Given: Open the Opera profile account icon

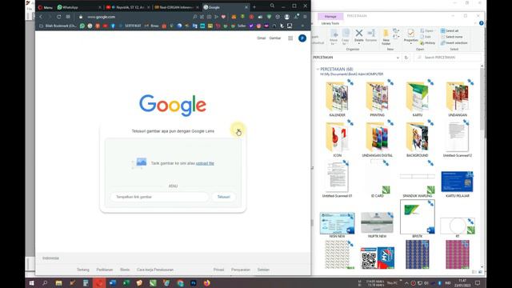Looking at the screenshot, I should [x=286, y=17].
